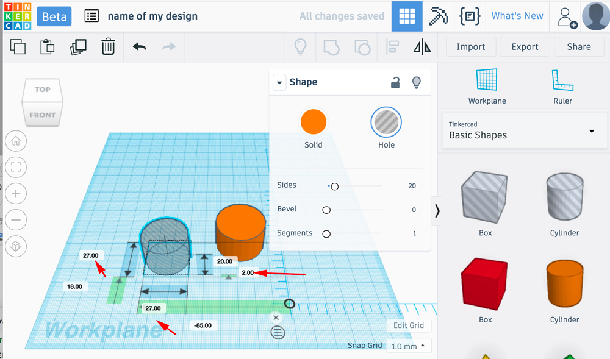Image resolution: width=610 pixels, height=359 pixels.
Task: Select the gray hole cylinder on workplane
Action: pos(166,247)
